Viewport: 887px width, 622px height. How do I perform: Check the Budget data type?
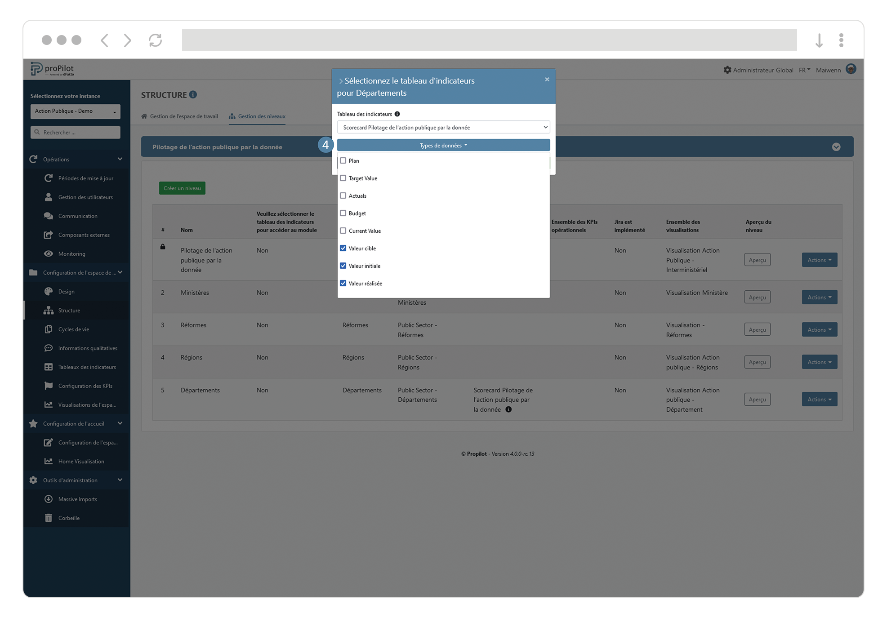point(343,213)
